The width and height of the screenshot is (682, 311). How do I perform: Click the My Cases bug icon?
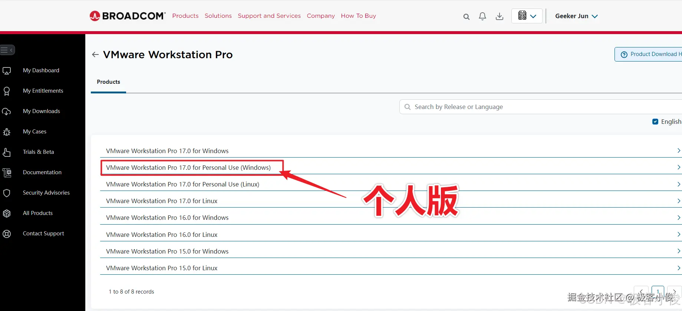click(x=7, y=132)
